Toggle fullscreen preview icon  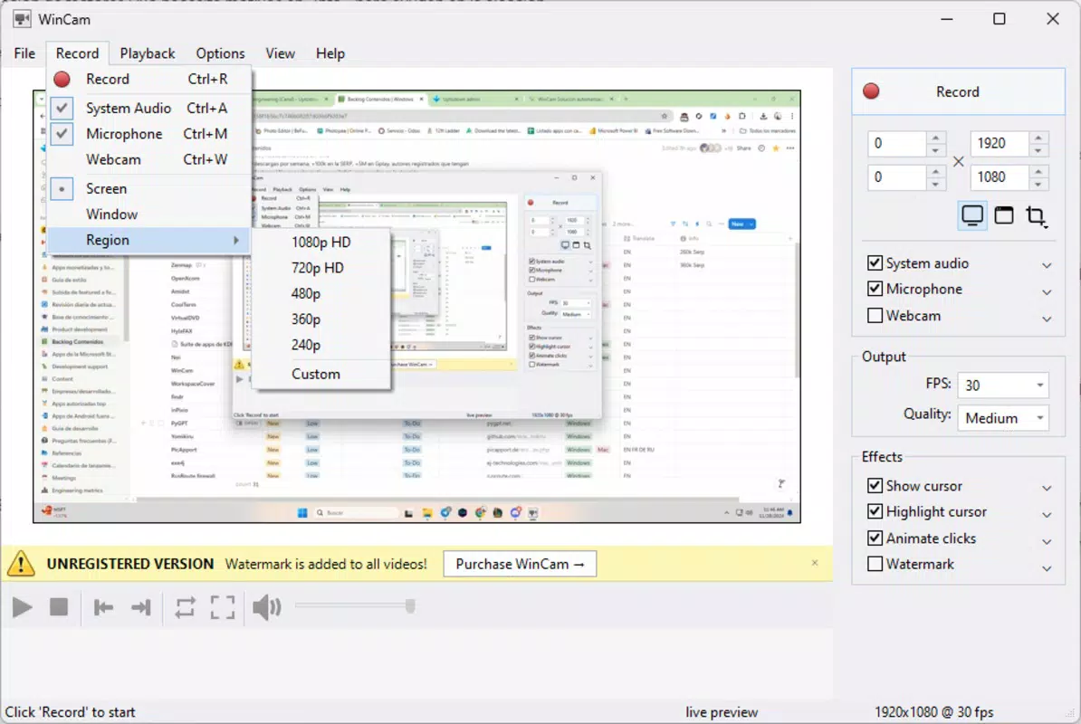[x=222, y=607]
